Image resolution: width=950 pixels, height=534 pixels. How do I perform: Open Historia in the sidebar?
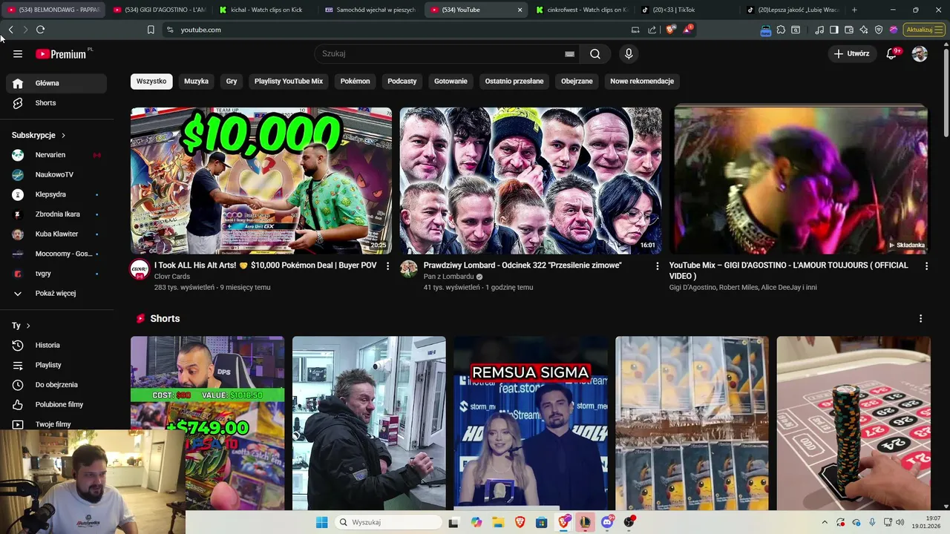[56, 346]
